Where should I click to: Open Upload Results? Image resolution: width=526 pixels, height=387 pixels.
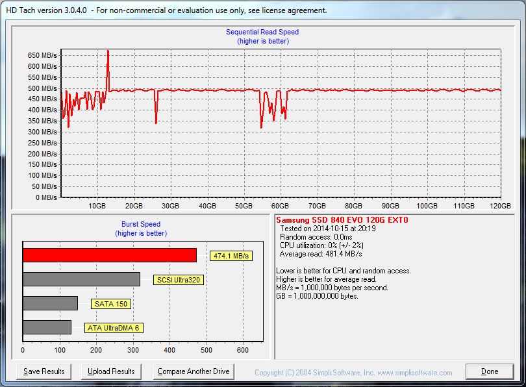pos(111,371)
